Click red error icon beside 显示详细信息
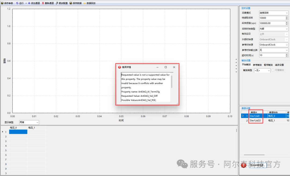This screenshot has width=290, height=176. pyautogui.click(x=244, y=165)
